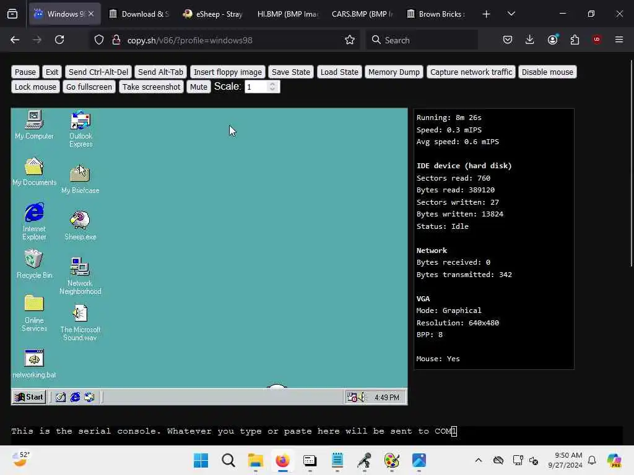Open My Computer desktop icon

pyautogui.click(x=34, y=124)
